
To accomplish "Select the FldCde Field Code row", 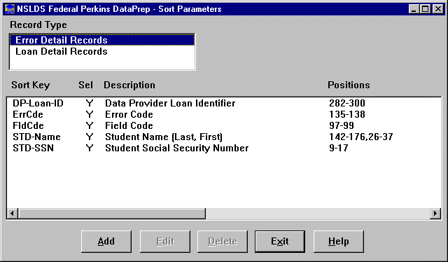I will click(224, 125).
